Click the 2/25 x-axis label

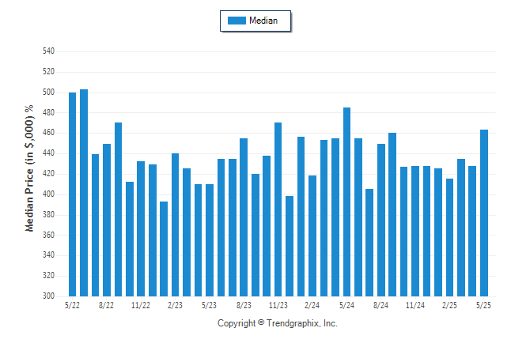pos(449,305)
